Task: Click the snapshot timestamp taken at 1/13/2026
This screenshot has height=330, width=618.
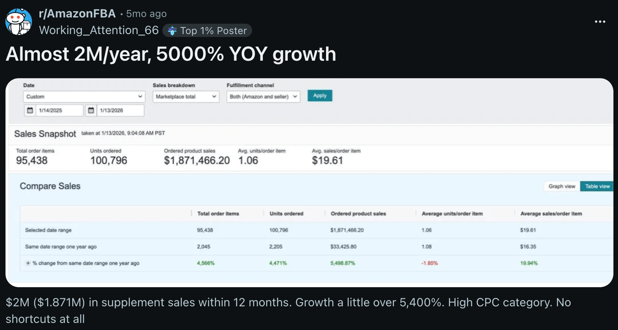Action: point(123,133)
